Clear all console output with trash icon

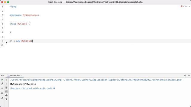pyautogui.click(x=7, y=99)
